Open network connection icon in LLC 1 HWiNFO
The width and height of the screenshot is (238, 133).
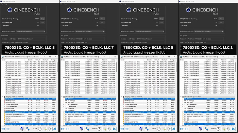[206, 129]
